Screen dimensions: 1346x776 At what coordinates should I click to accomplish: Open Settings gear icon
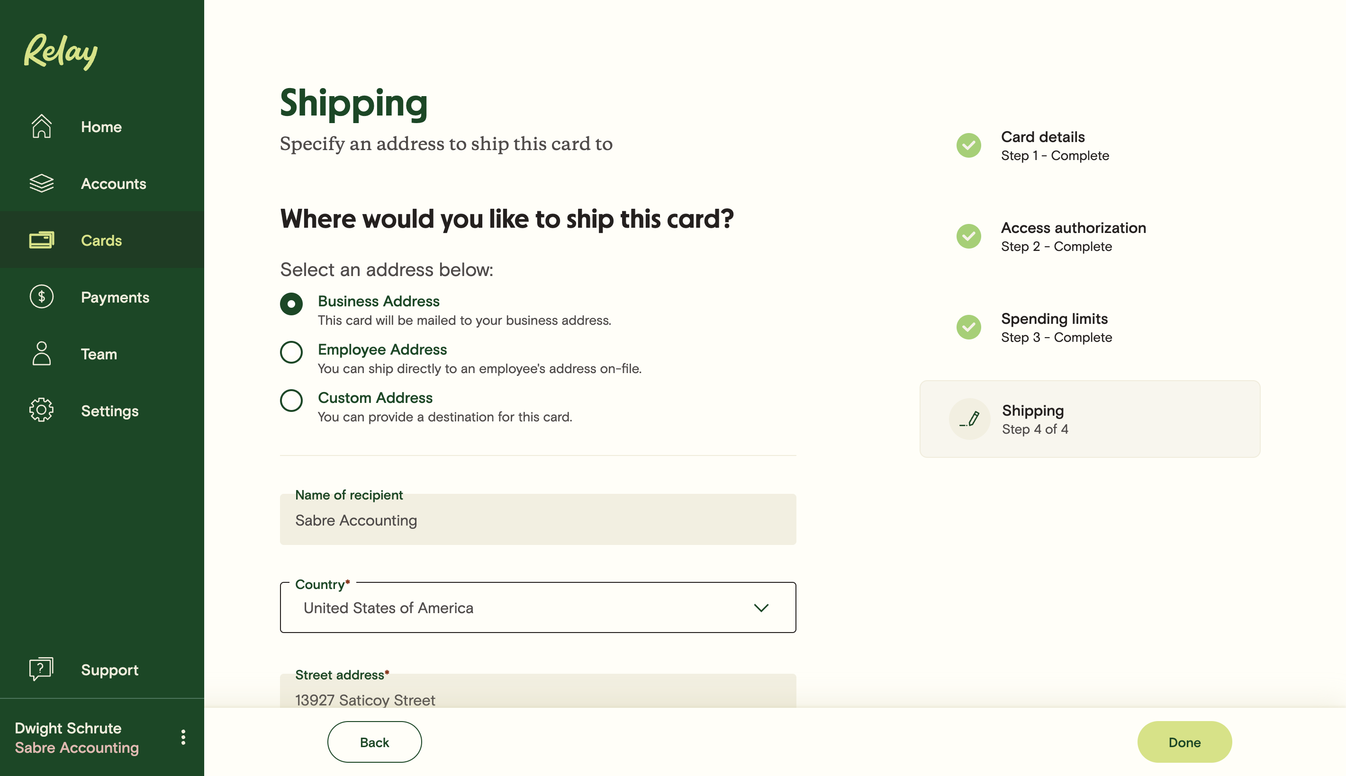pyautogui.click(x=41, y=410)
